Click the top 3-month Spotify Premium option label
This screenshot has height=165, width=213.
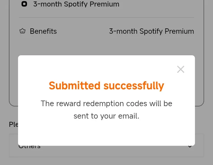point(76,4)
